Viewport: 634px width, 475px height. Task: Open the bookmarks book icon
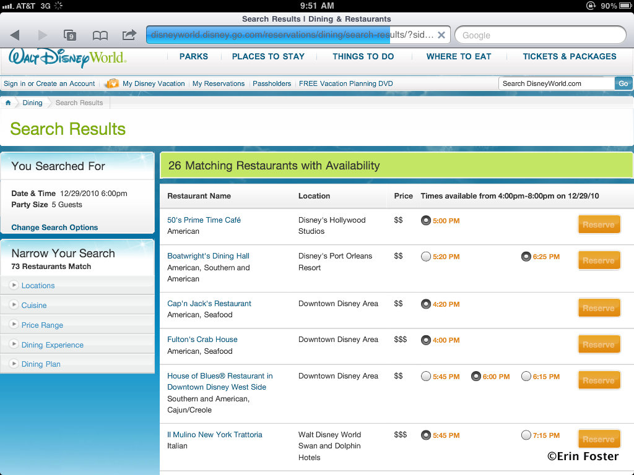pyautogui.click(x=100, y=35)
